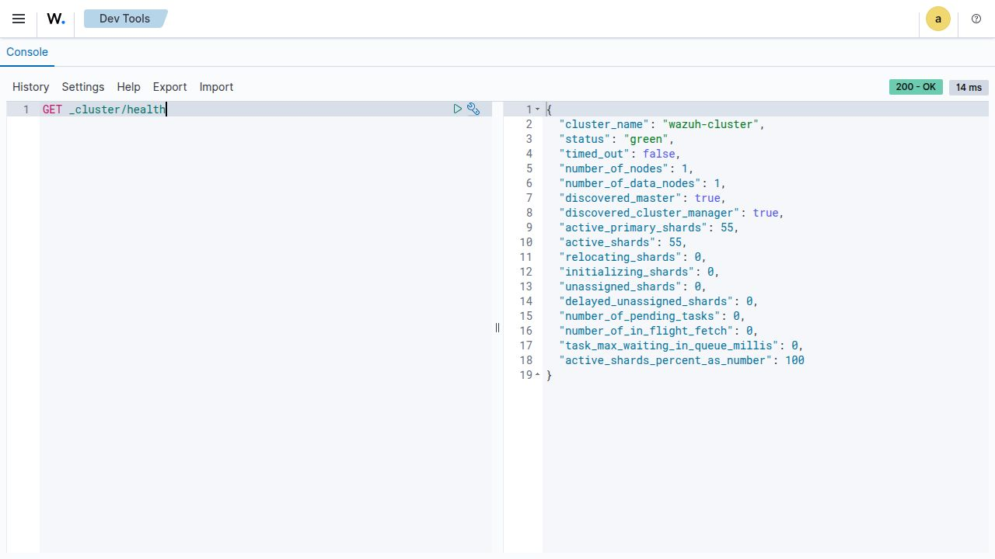
Task: Click the fold arrow at line 19
Action: coord(538,375)
